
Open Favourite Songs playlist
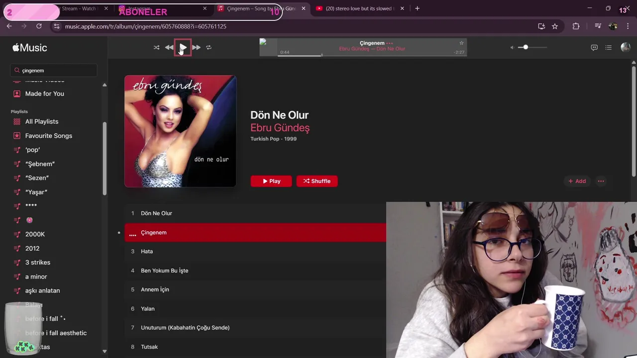48,136
